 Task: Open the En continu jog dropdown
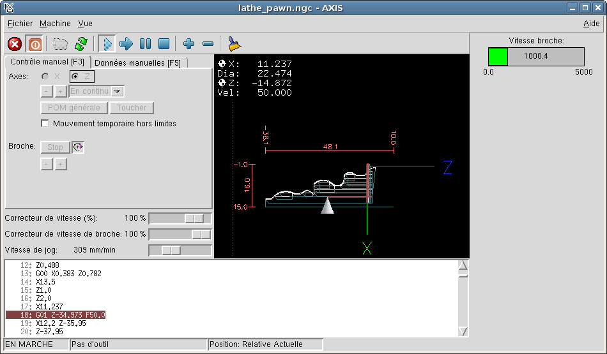[x=117, y=91]
